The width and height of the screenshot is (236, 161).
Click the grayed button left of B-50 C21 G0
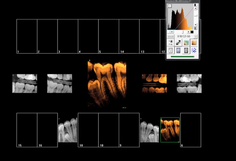(x=171, y=36)
